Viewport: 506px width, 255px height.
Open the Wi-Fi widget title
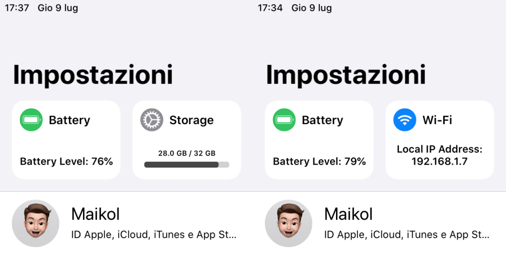click(x=437, y=120)
